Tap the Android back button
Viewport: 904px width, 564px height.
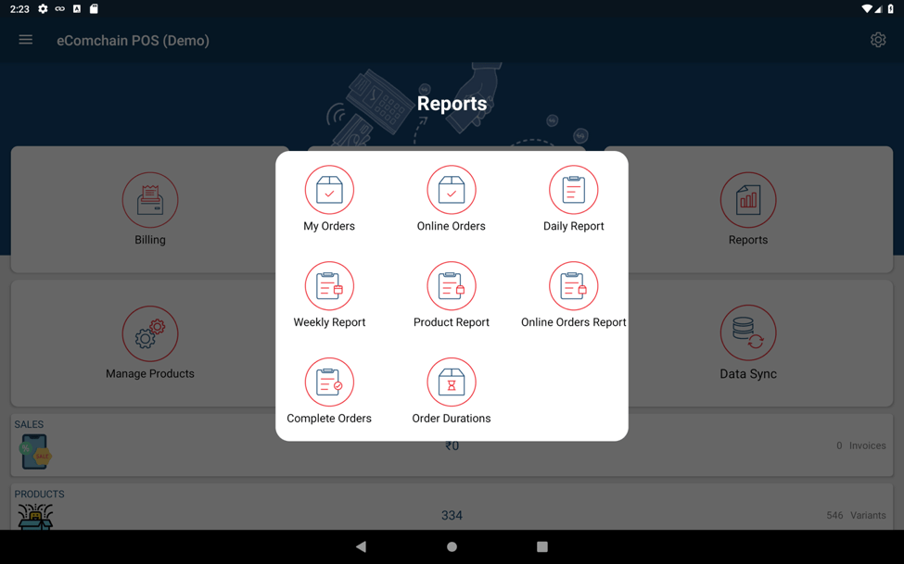pos(361,546)
